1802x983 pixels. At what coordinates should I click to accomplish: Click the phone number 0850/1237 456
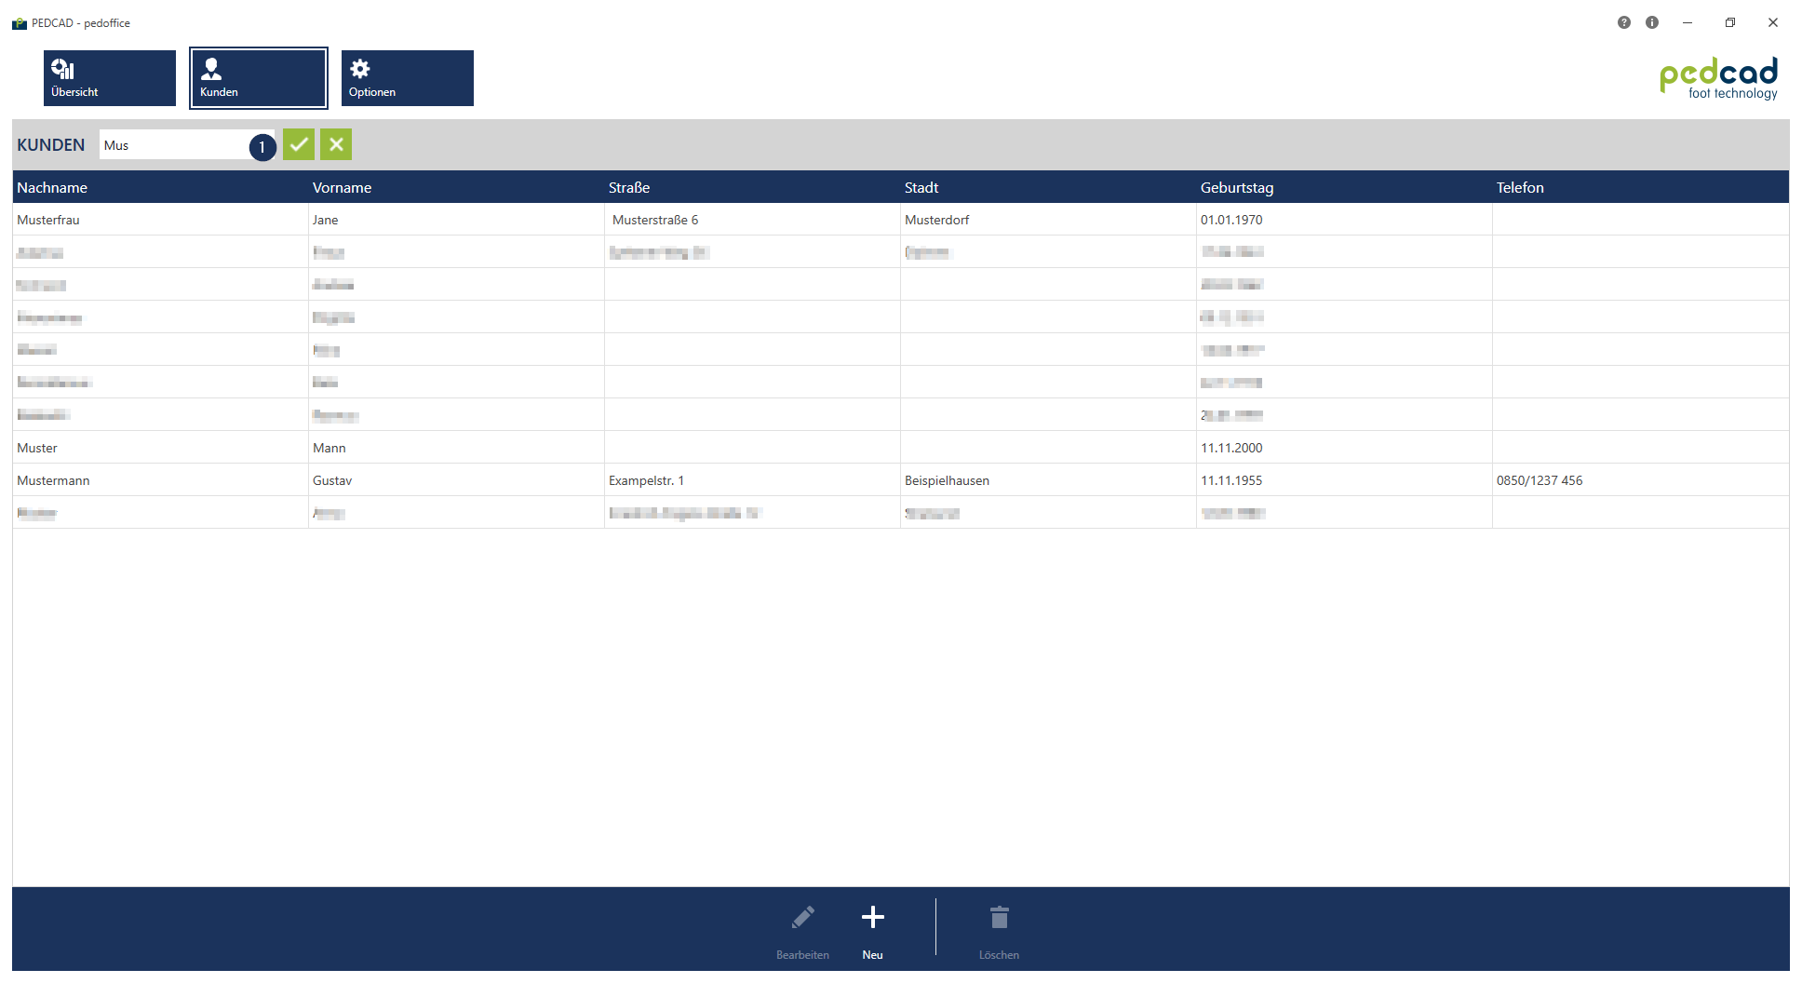click(x=1539, y=480)
